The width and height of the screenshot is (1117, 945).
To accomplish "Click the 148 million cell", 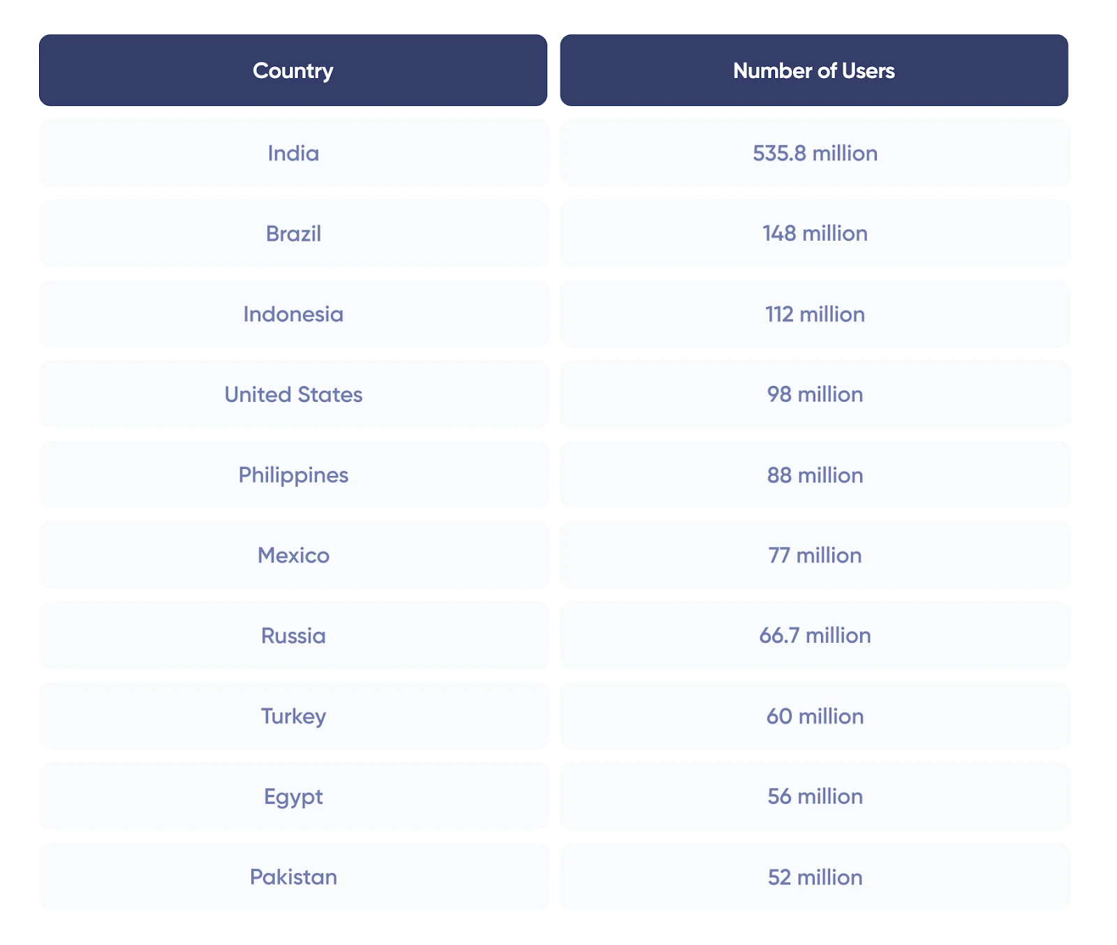I will coord(815,233).
